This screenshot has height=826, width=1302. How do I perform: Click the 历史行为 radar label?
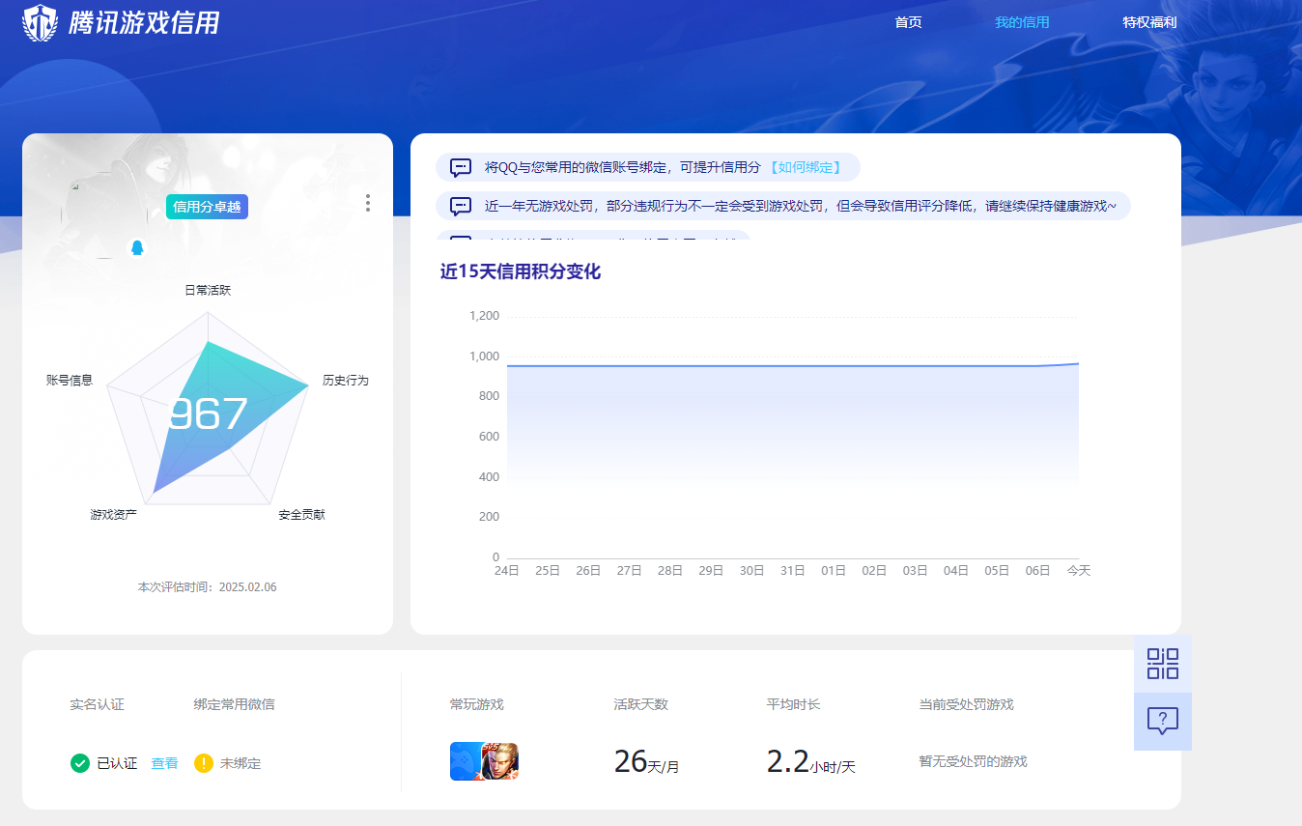pos(346,381)
